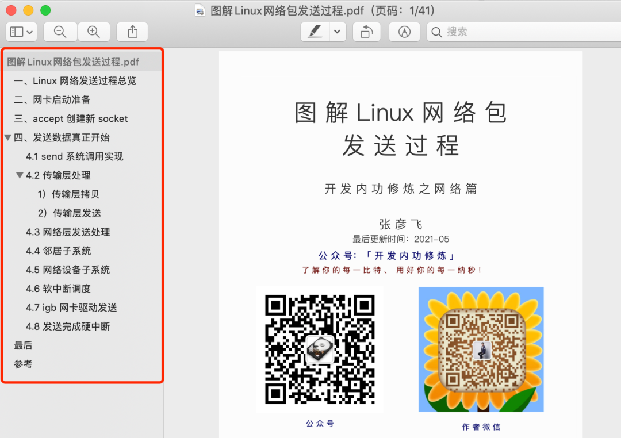Open the highlight color dropdown arrow
621x438 pixels.
pyautogui.click(x=338, y=32)
